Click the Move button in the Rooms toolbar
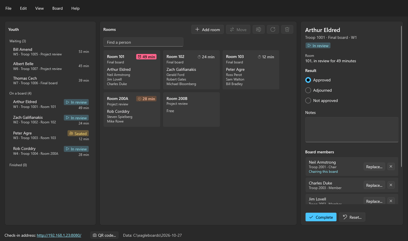408x241 pixels. 238,29
